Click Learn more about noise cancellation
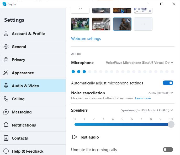This screenshot has width=180, height=155. [143, 98]
